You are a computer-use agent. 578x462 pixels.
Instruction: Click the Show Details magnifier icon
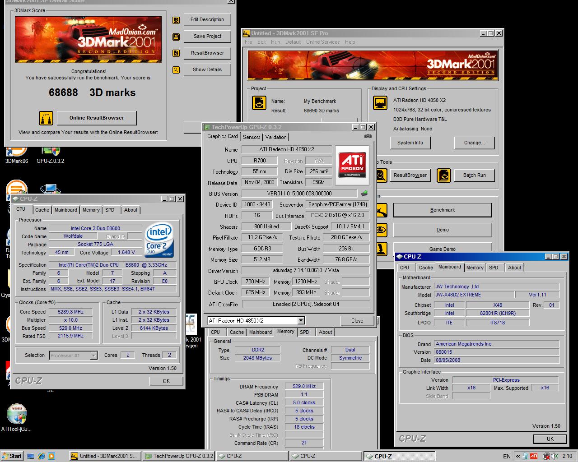[176, 70]
